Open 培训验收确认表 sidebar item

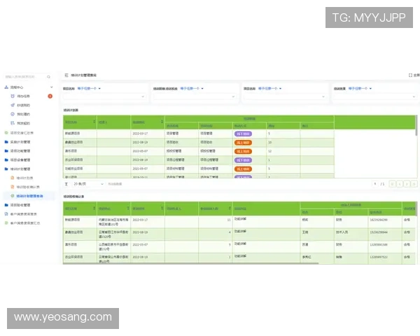tap(28, 187)
